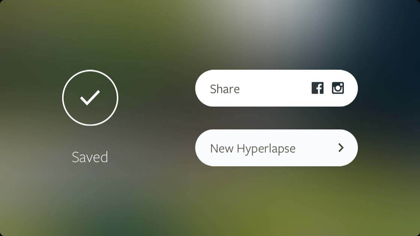Click the blank area inside the Share button
Image resolution: width=420 pixels, height=236 pixels.
click(x=275, y=88)
